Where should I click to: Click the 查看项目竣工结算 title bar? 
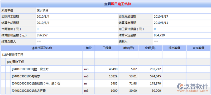pyautogui.click(x=105, y=4)
